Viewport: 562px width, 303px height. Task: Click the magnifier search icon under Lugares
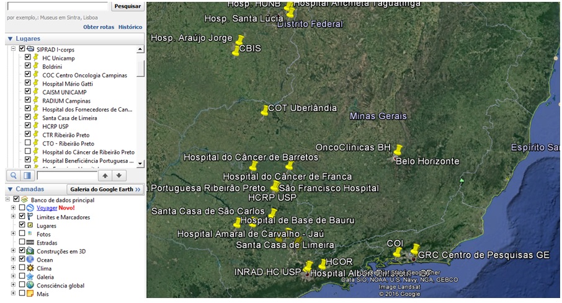pyautogui.click(x=14, y=175)
